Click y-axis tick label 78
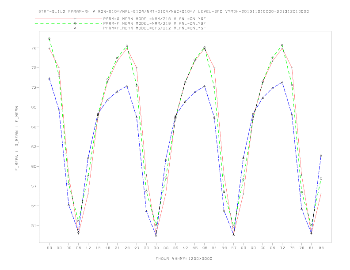The width and height of the screenshot is (350, 270). pyautogui.click(x=34, y=48)
